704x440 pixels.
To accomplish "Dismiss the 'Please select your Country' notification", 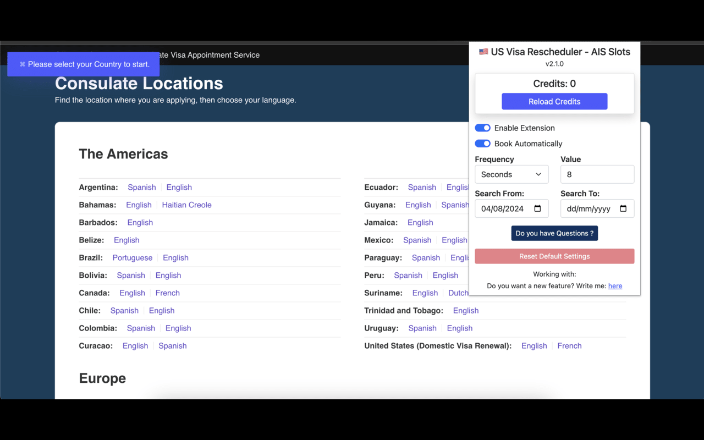I will coord(23,64).
